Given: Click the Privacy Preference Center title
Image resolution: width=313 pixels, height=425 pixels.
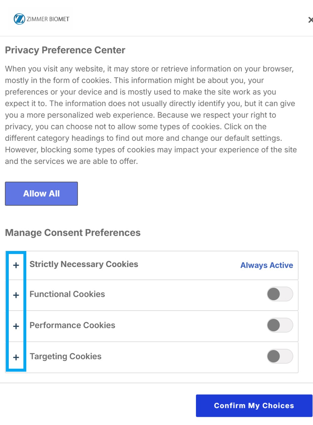Looking at the screenshot, I should pos(65,50).
